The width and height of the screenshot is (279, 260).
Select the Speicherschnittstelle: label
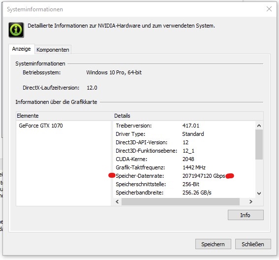(141, 184)
